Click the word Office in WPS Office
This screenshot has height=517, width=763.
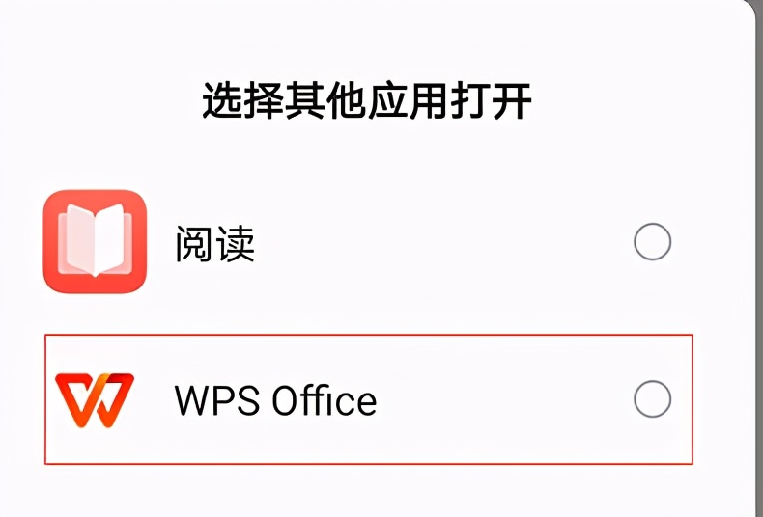[325, 400]
